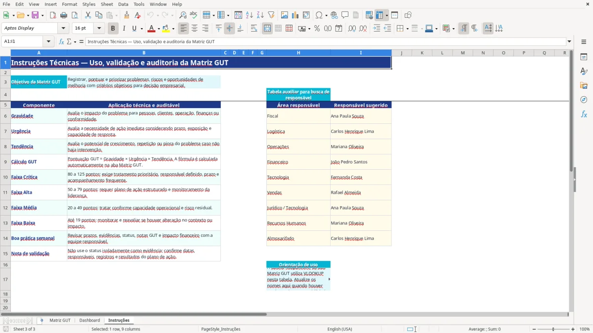Open Sidebar Navigator panel
This screenshot has height=333, width=593.
[x=584, y=100]
